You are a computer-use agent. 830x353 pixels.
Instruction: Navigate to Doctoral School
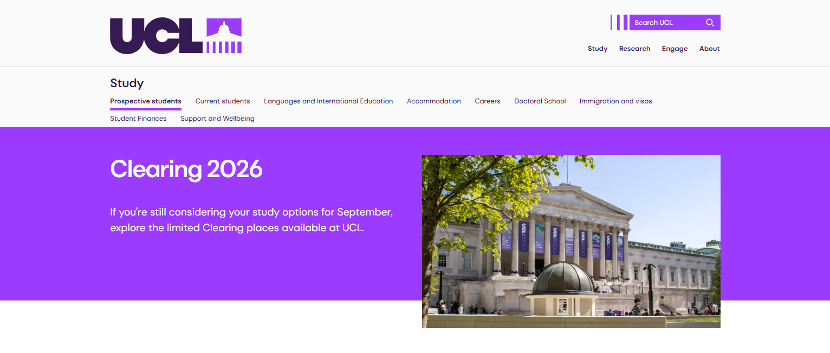540,101
